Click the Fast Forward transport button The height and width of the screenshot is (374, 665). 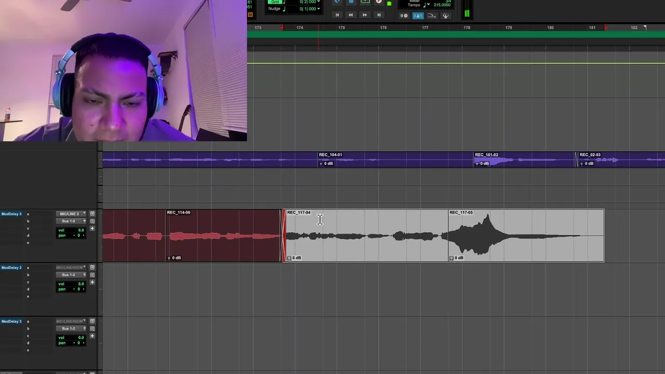coord(365,15)
